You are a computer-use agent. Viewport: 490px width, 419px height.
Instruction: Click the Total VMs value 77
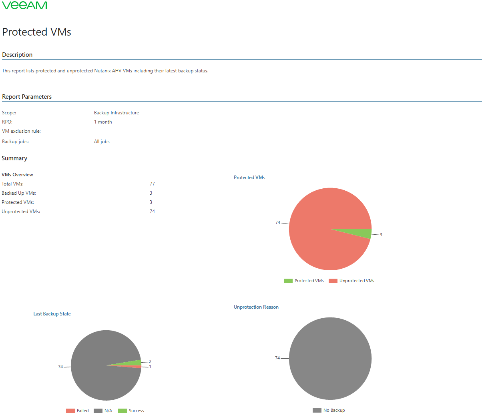click(x=152, y=184)
